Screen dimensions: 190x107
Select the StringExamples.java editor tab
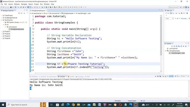point(38,11)
